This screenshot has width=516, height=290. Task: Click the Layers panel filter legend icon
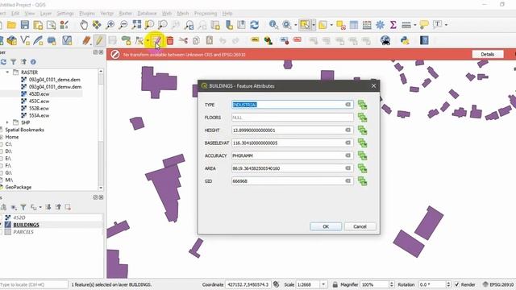tap(23, 207)
